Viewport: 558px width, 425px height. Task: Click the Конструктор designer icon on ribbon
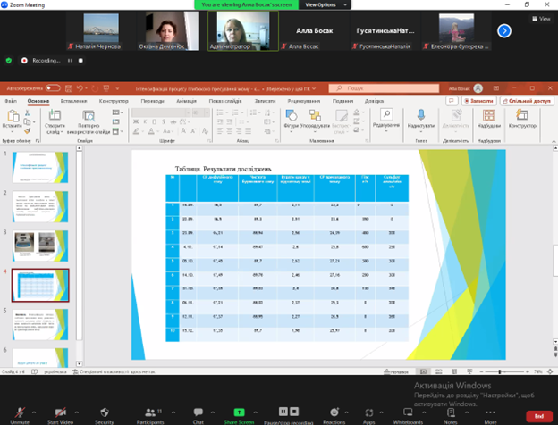click(522, 115)
